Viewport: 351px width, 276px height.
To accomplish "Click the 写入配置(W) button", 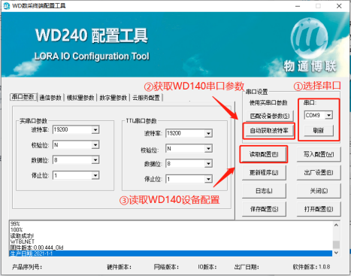I will pyautogui.click(x=319, y=154).
